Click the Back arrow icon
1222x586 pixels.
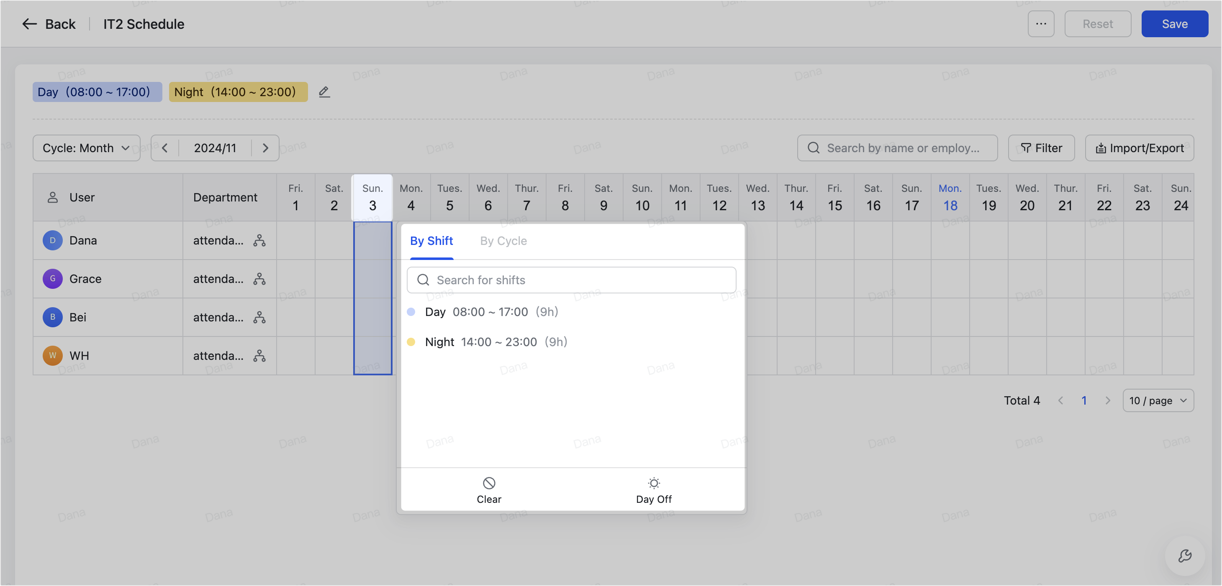pos(29,24)
